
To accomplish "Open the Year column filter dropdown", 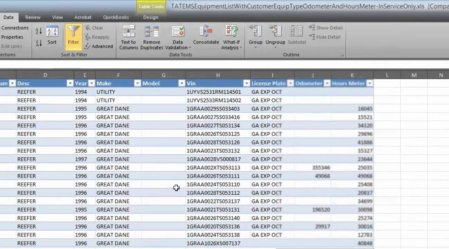I will (x=91, y=83).
